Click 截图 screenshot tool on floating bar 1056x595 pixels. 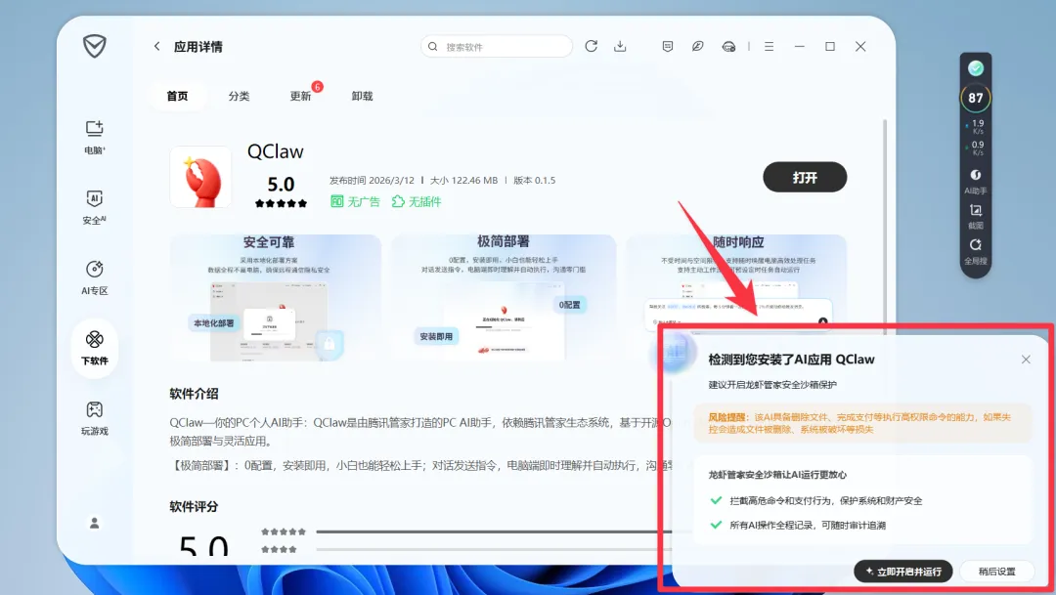976,217
